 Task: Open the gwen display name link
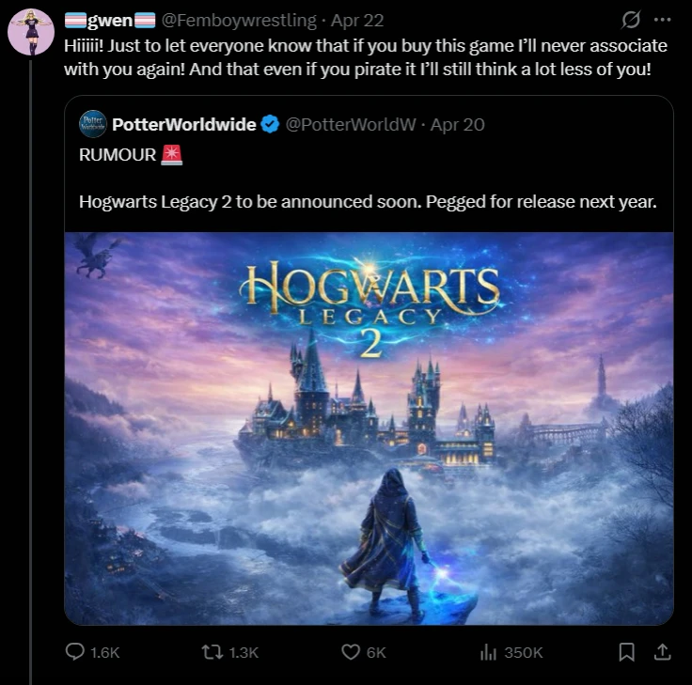point(107,20)
